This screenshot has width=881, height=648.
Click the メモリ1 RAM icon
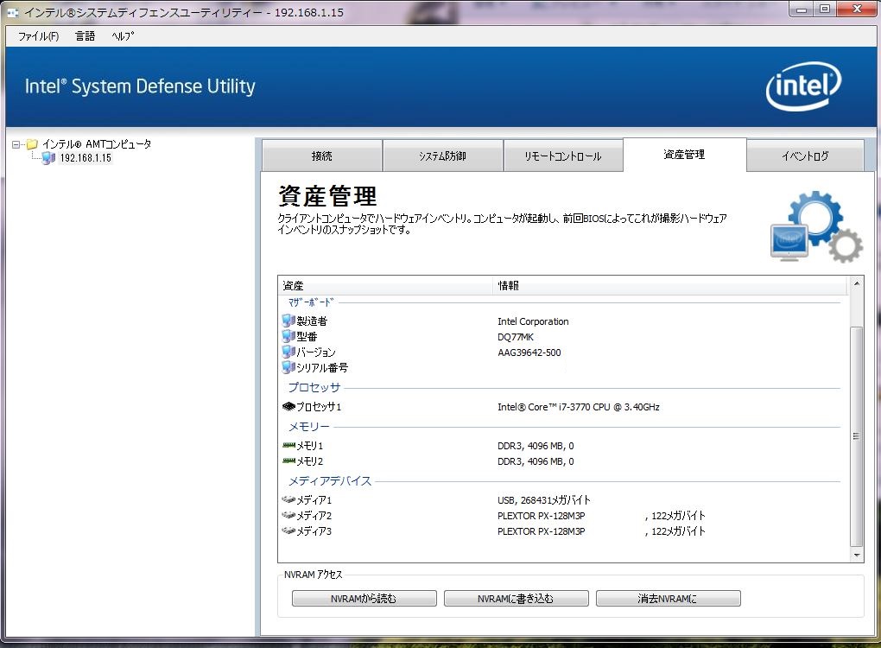pos(288,445)
